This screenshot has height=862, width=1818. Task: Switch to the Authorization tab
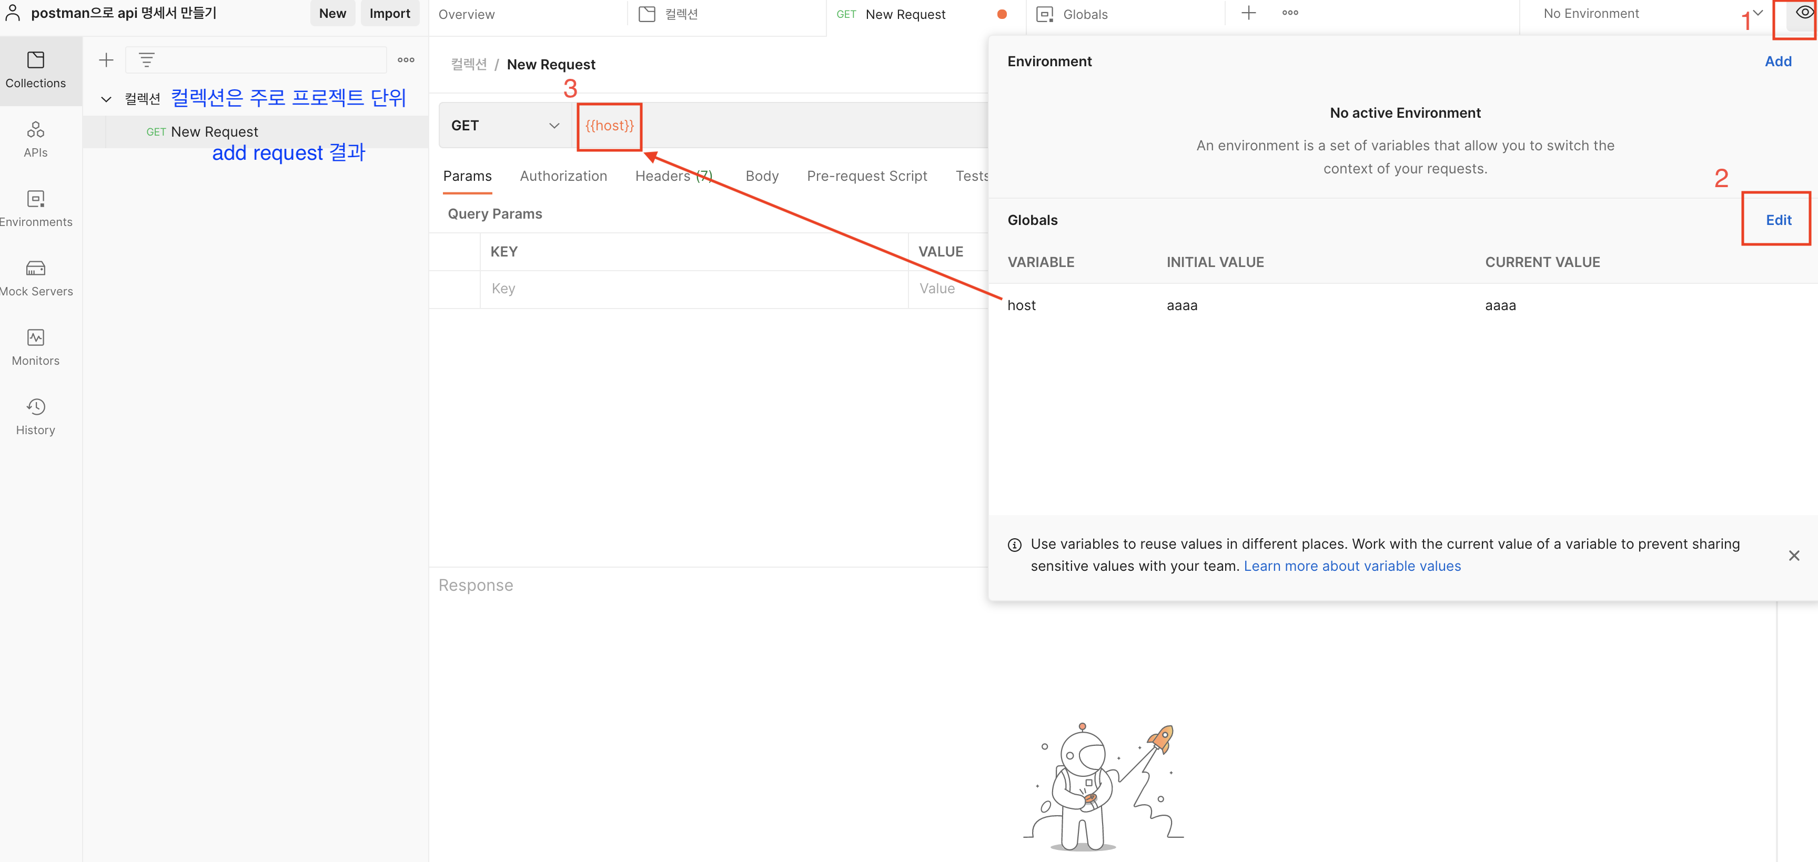563,176
